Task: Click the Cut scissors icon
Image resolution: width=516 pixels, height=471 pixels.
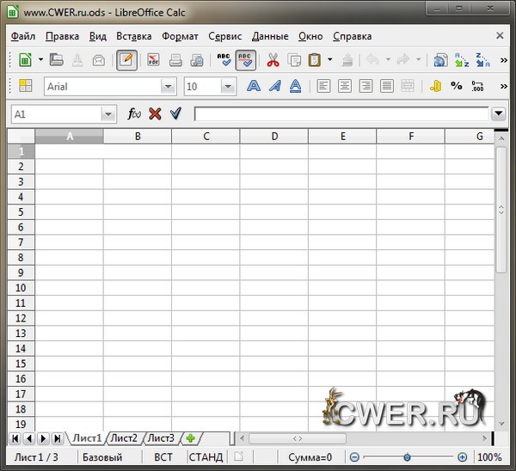Action: [x=273, y=60]
